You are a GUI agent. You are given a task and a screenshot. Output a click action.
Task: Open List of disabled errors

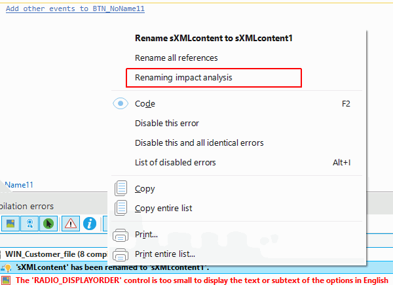pyautogui.click(x=175, y=162)
